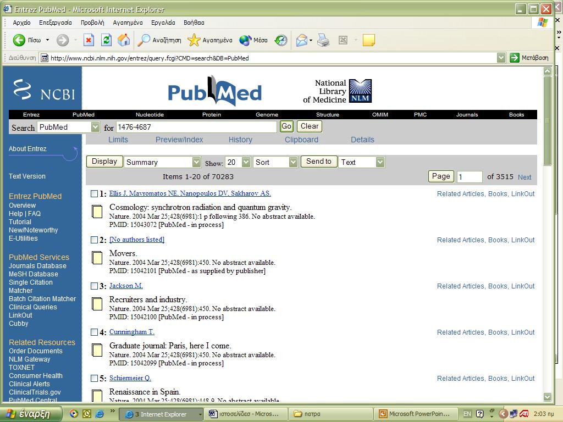Open the Βοήθεια menu
Viewport: 563px width, 422px height.
tap(194, 23)
